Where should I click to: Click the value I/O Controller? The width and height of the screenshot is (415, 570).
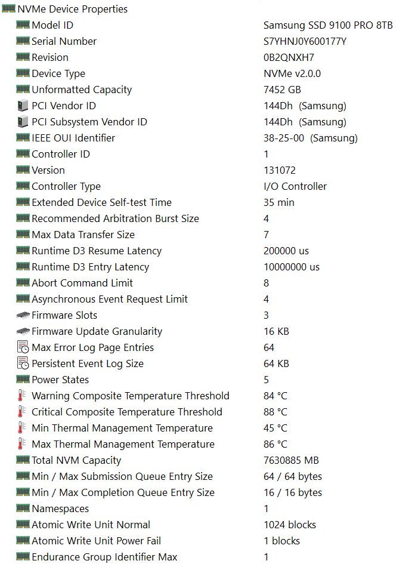click(x=295, y=186)
